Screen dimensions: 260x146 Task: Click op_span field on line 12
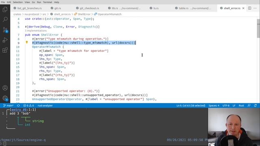click(46, 55)
